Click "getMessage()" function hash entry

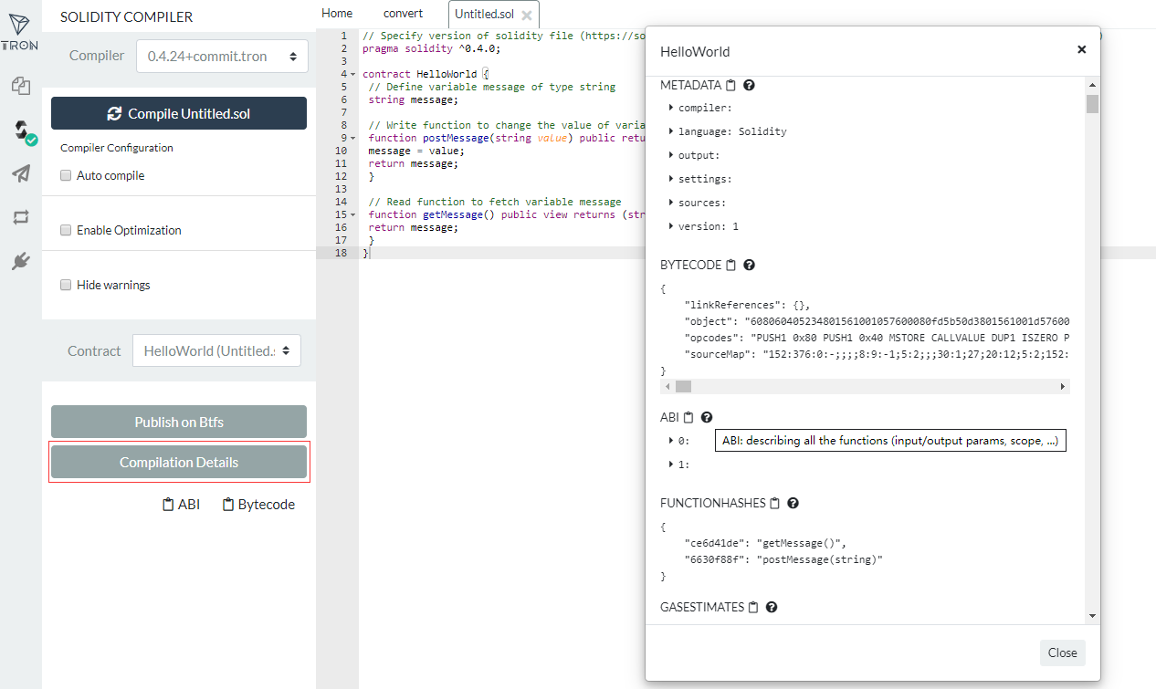click(766, 543)
